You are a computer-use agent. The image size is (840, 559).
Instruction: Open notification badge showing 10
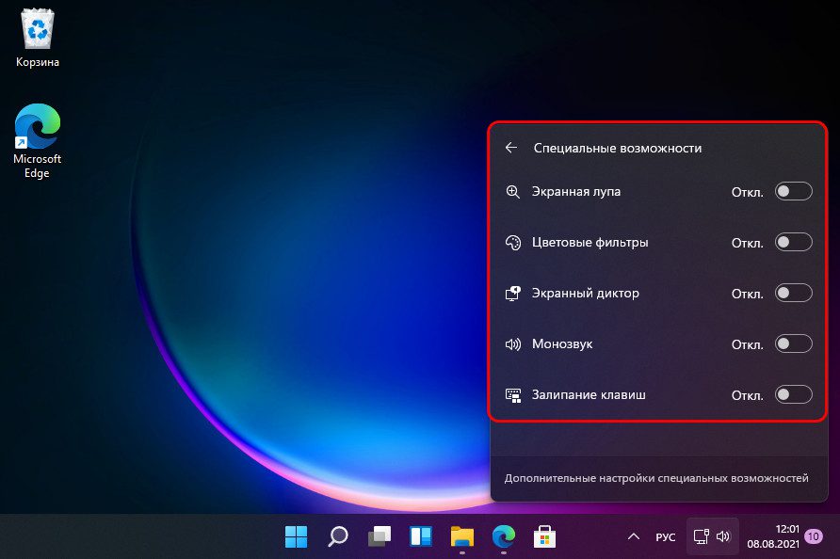pos(814,536)
